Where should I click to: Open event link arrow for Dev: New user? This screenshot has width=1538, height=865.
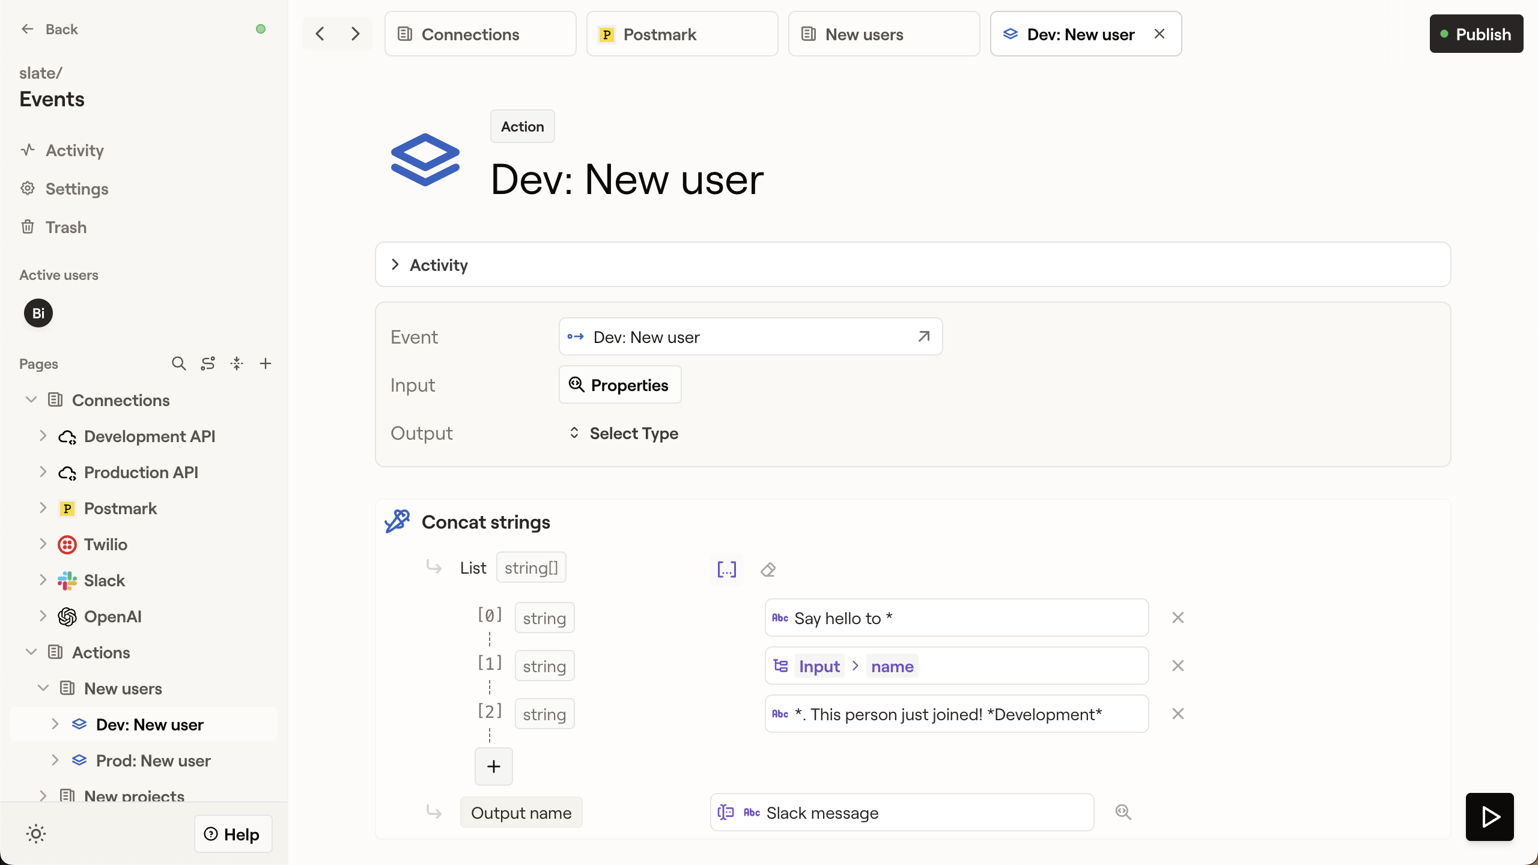pyautogui.click(x=924, y=336)
